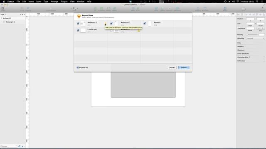Image resolution: width=266 pixels, height=149 pixels.
Task: Click the Opacity slider in inspector
Action: coord(252,35)
